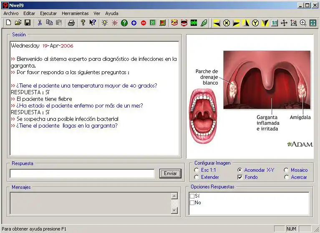Click the date text 'Wednesday 19-Apr-2006'
This screenshot has width=320, height=233.
click(42, 46)
